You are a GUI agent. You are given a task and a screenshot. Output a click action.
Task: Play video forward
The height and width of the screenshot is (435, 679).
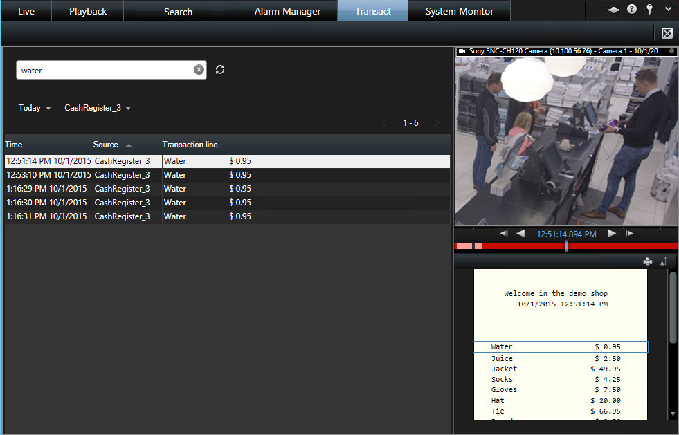point(612,234)
